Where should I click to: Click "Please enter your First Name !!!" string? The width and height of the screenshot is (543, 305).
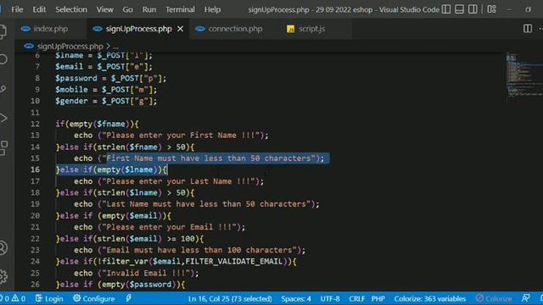coord(181,136)
